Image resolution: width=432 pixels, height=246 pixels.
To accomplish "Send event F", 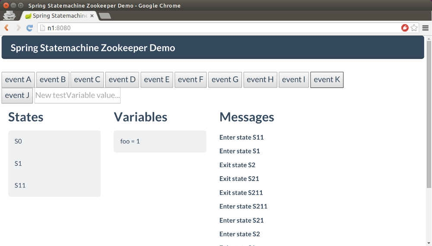I will 191,80.
